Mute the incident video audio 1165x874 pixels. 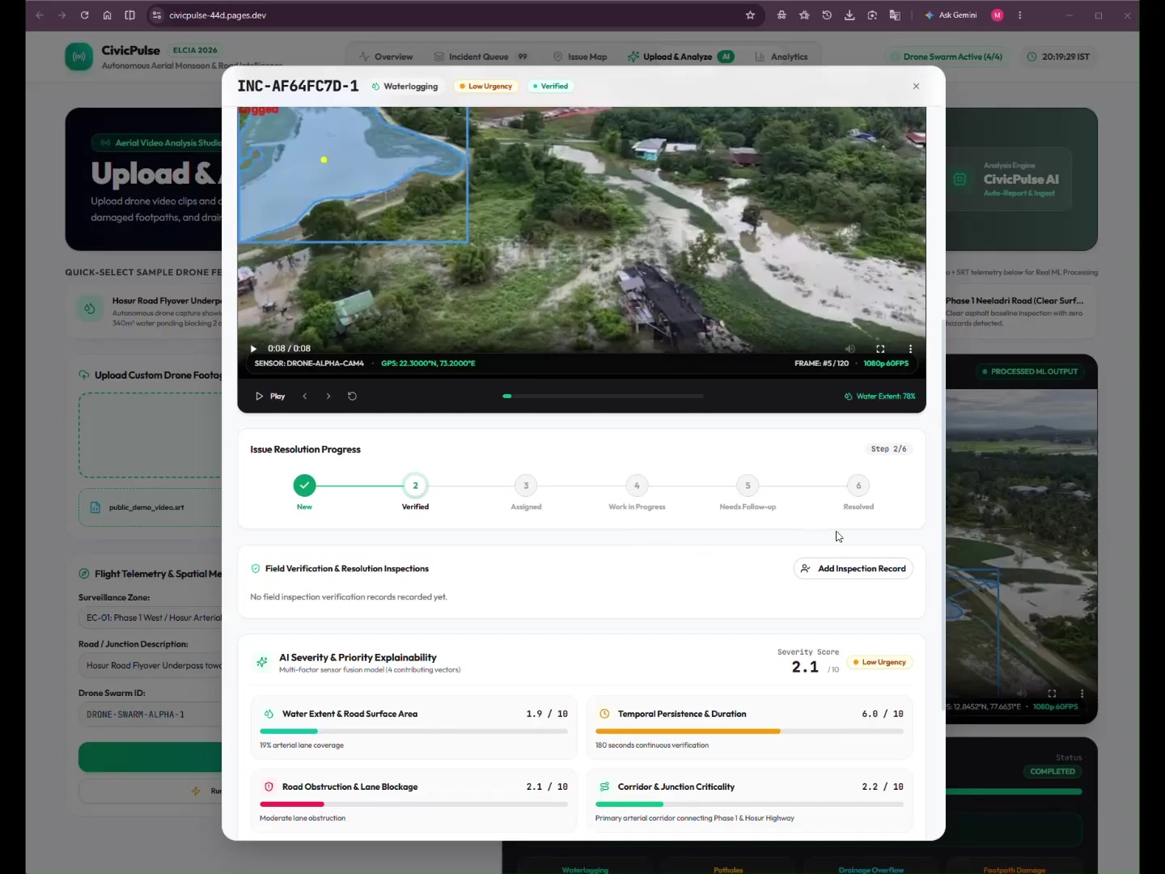(849, 349)
